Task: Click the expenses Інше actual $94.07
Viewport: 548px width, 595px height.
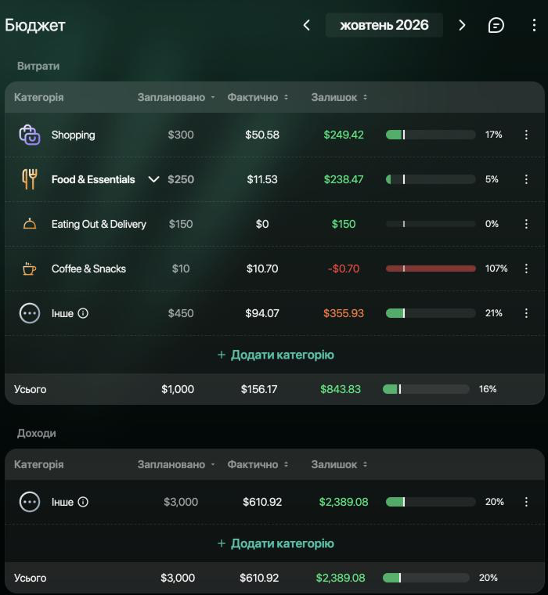Action: pyautogui.click(x=262, y=313)
